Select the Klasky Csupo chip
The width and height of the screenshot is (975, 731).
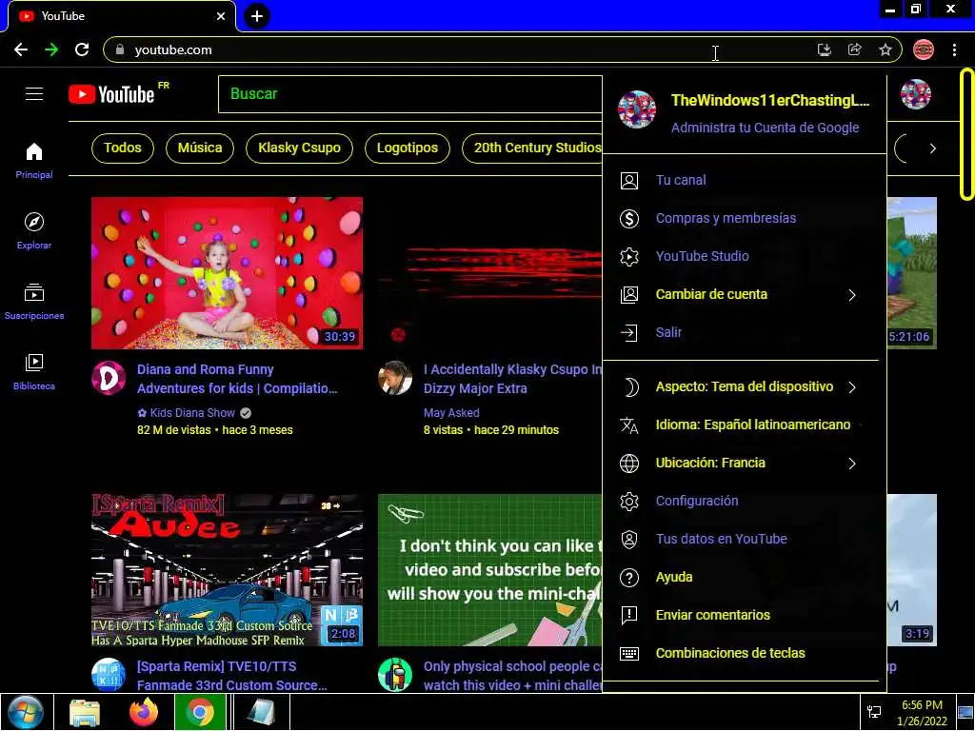299,148
